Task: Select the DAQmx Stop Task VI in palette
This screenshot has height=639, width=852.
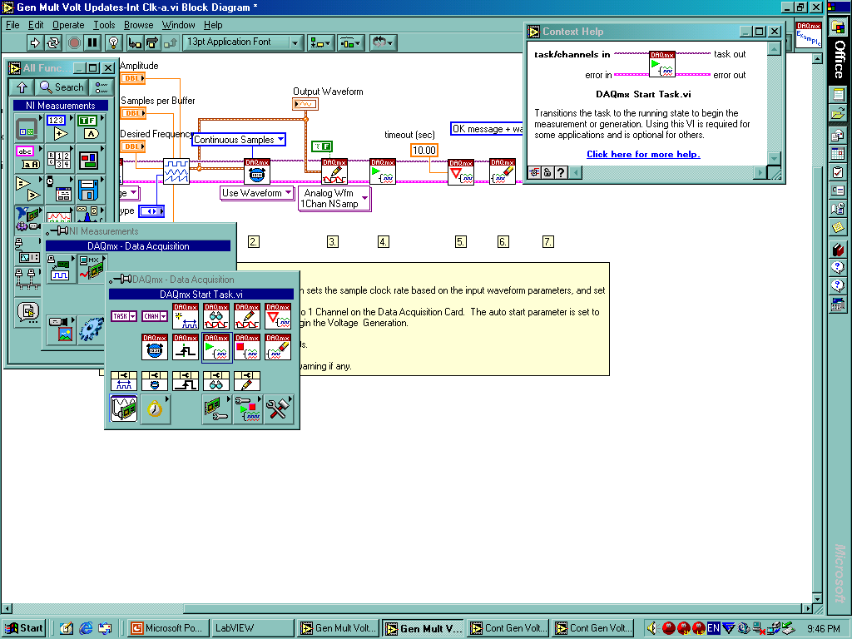Action: pyautogui.click(x=247, y=347)
